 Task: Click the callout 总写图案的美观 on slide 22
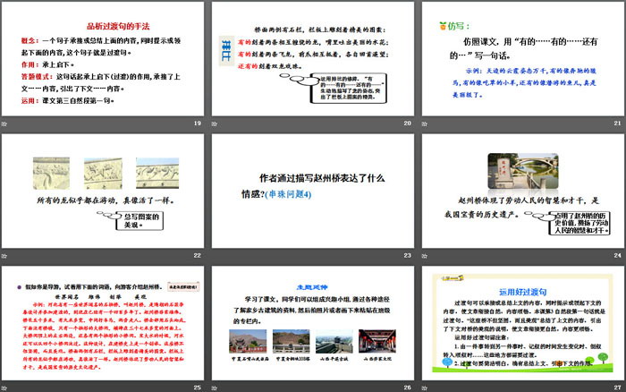coord(140,220)
